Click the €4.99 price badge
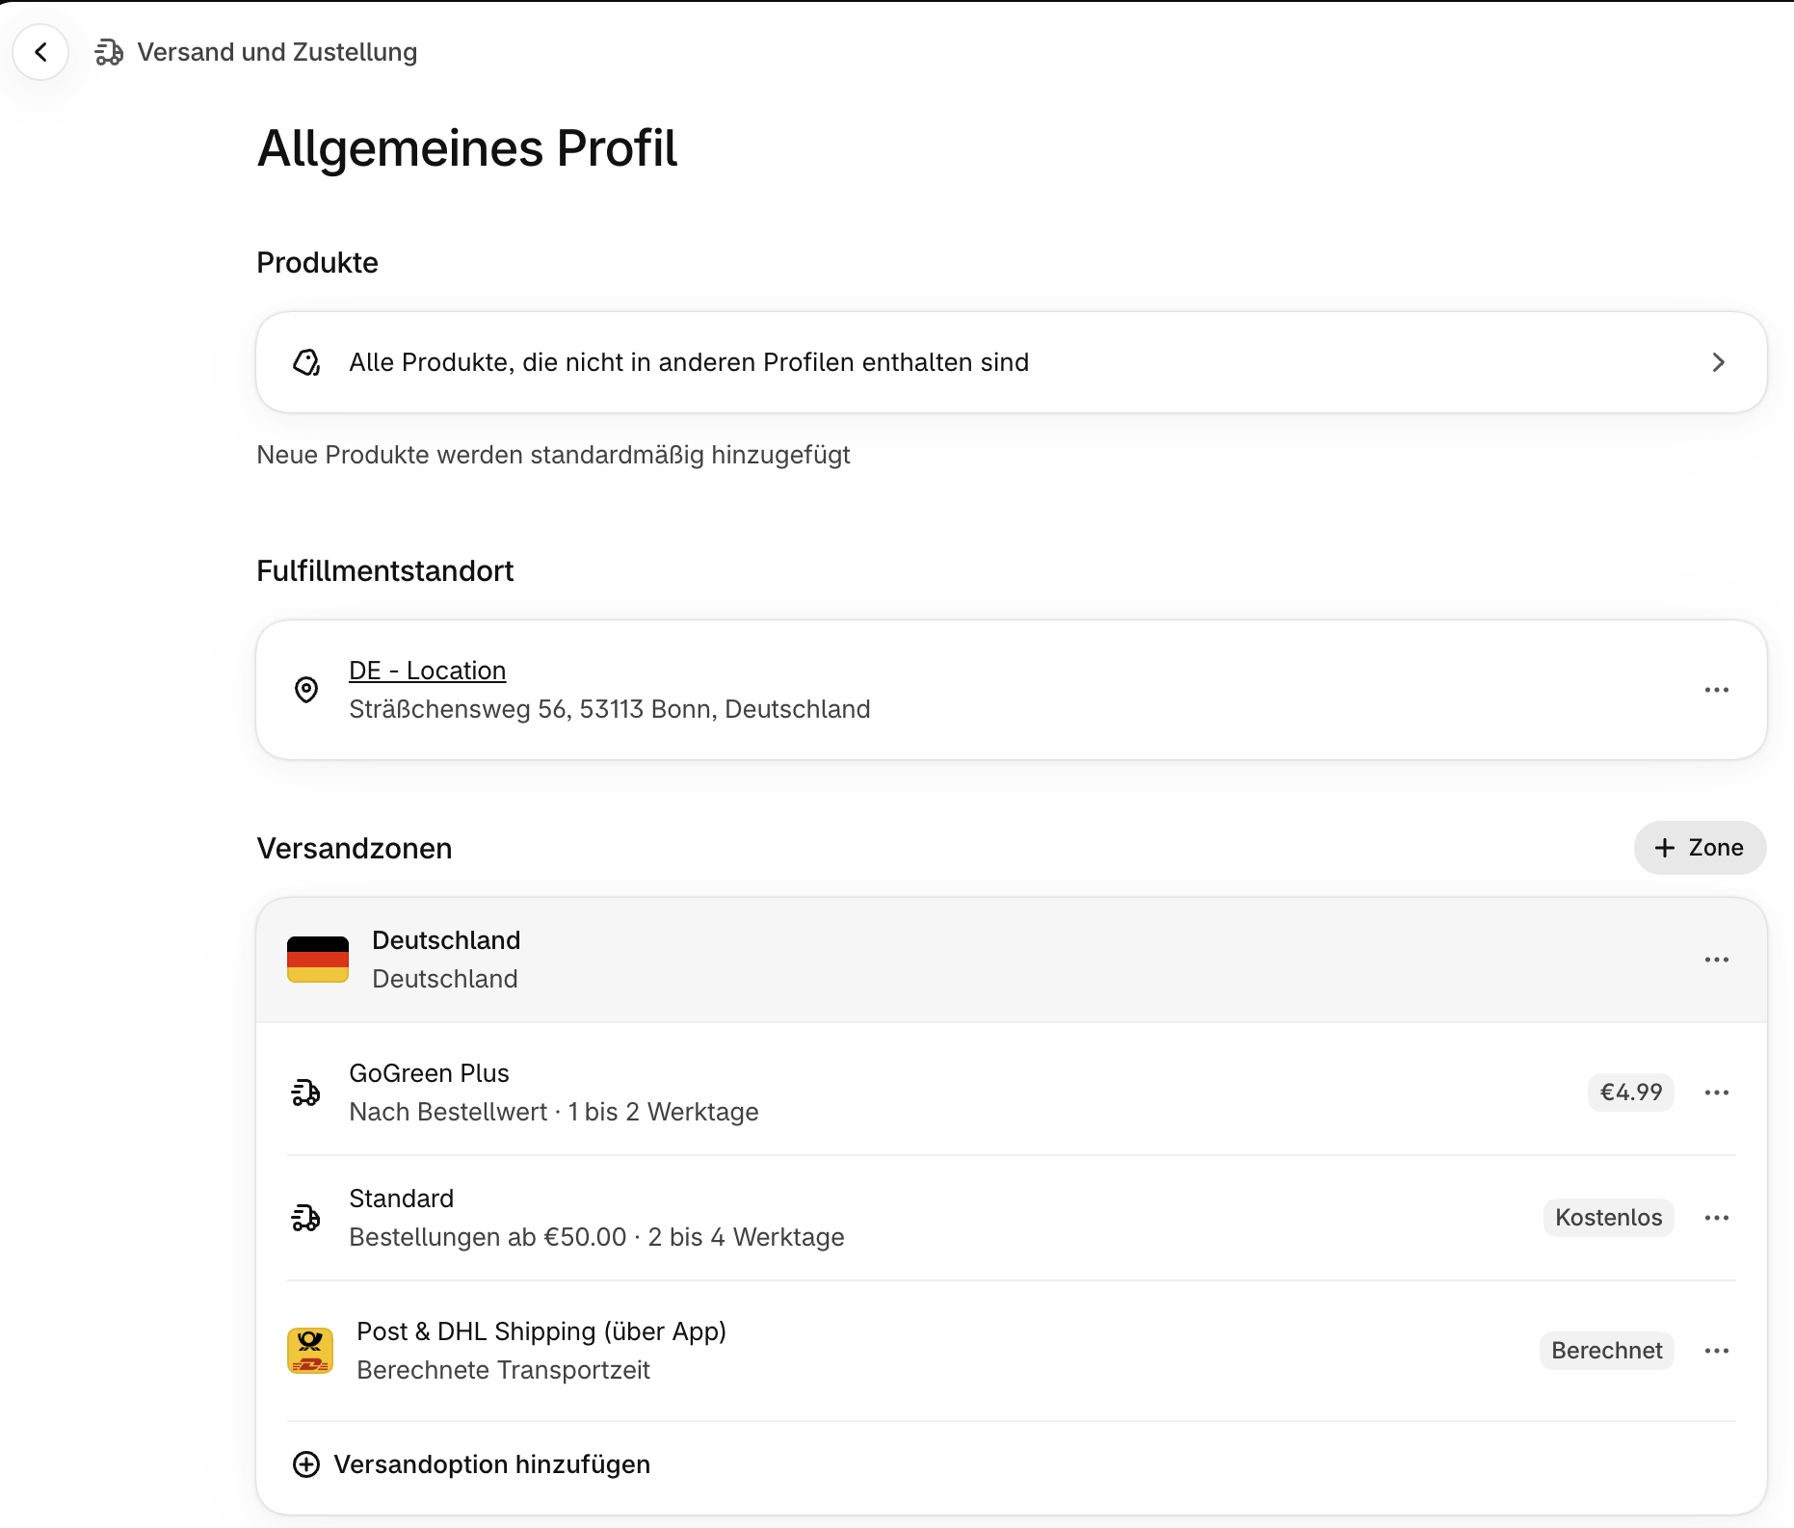1794x1528 pixels. 1630,1093
